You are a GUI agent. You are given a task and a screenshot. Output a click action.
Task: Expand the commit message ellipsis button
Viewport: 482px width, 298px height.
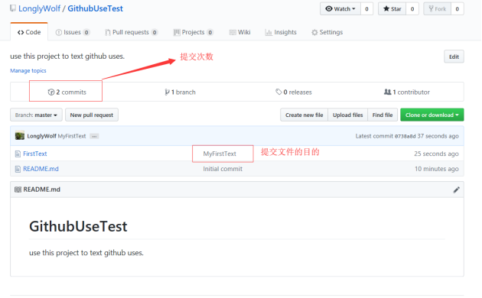pos(94,136)
